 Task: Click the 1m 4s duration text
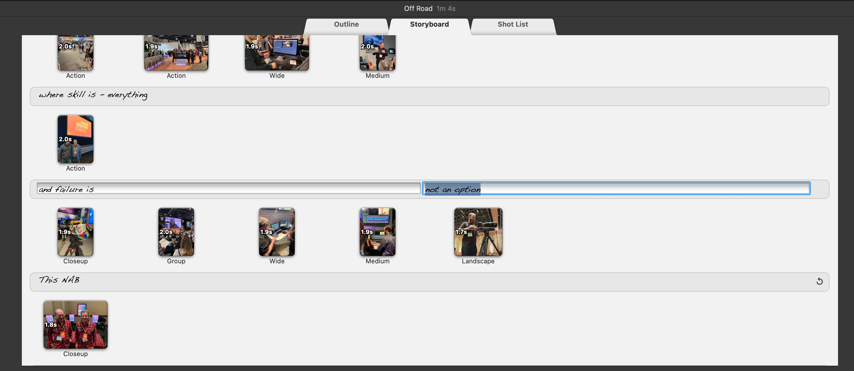click(446, 8)
